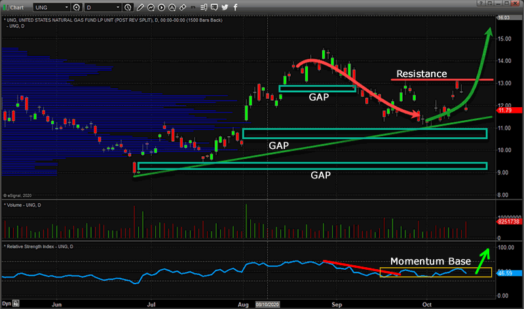Click the eSignal, 2020 copyright text
524x309 pixels.
tap(18, 196)
